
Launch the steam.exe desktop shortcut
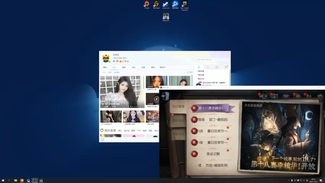[x=165, y=4]
